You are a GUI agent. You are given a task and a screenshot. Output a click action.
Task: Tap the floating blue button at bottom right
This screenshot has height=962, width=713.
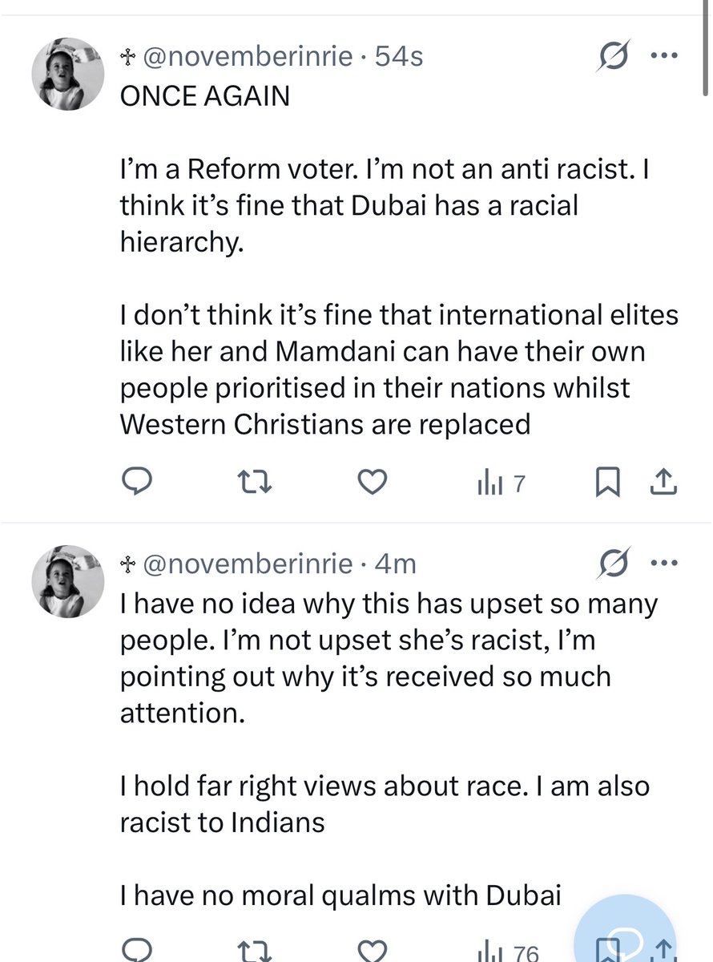click(626, 930)
